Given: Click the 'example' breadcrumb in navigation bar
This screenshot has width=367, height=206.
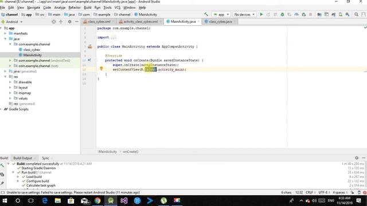Looking at the screenshot, I should click(102, 14).
